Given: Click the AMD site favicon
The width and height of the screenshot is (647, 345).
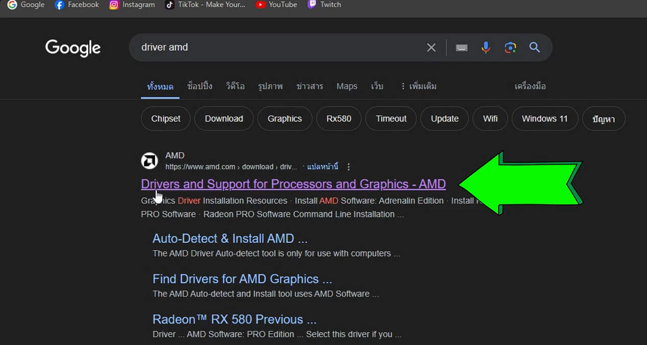Looking at the screenshot, I should pos(150,161).
